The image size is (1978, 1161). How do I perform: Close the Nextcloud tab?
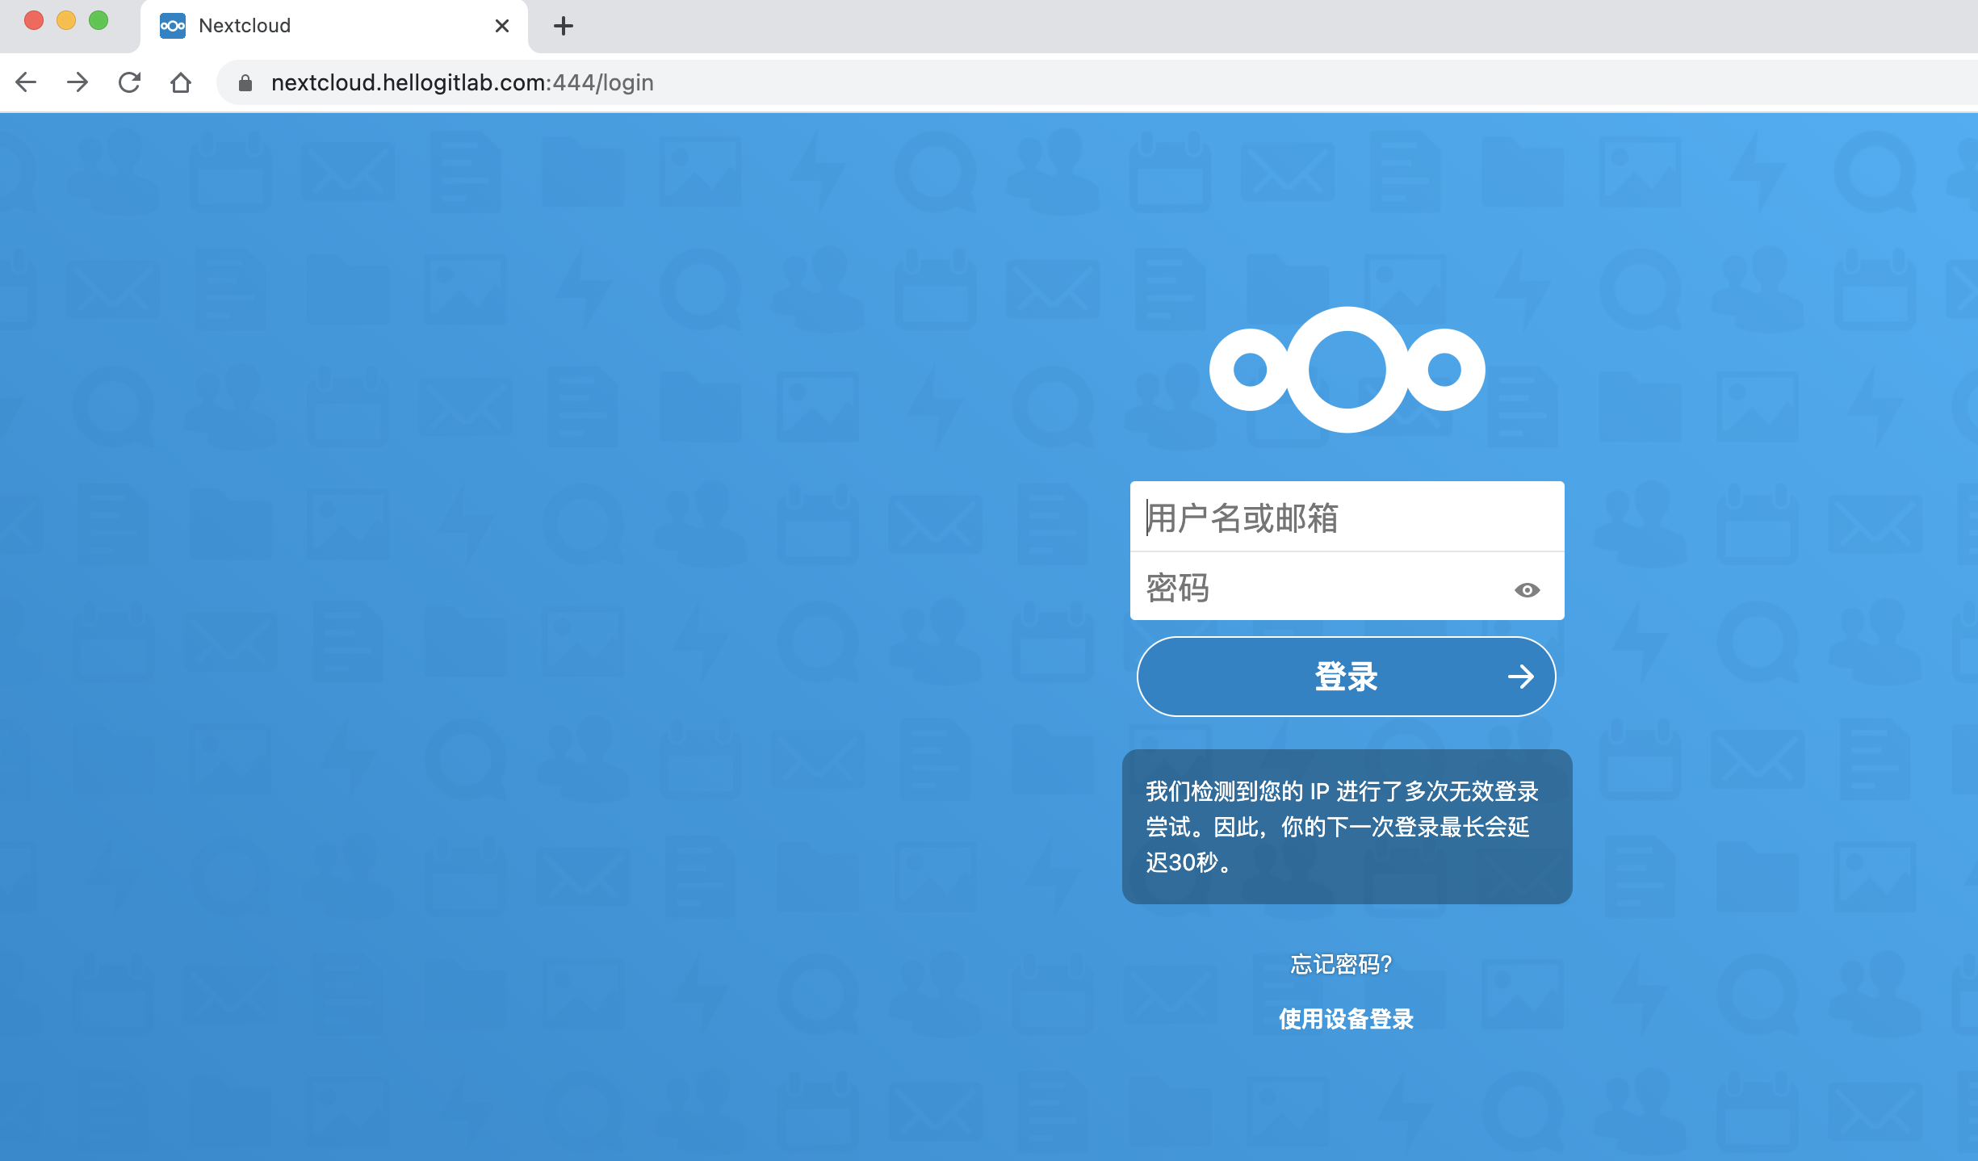tap(502, 26)
